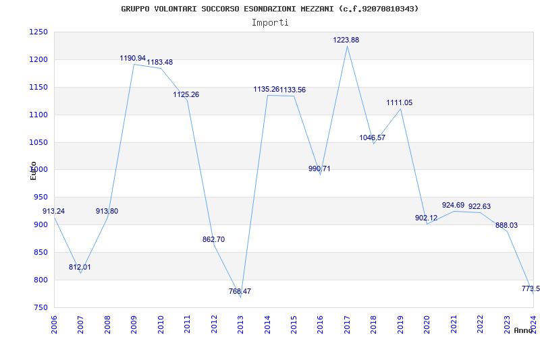Select the 768.47 data label
The image size is (540, 337).
point(240,291)
